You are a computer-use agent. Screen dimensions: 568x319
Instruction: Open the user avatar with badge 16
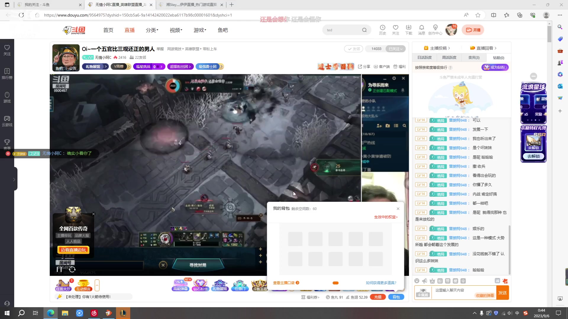coord(451,30)
